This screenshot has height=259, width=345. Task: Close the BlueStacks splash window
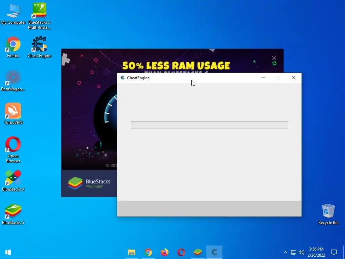274,58
